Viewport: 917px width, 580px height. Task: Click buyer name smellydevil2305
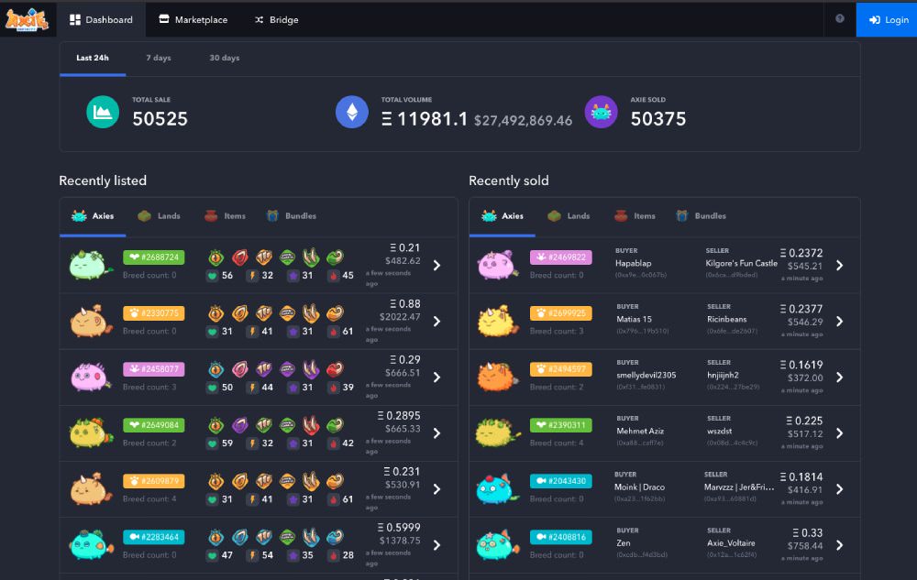646,375
